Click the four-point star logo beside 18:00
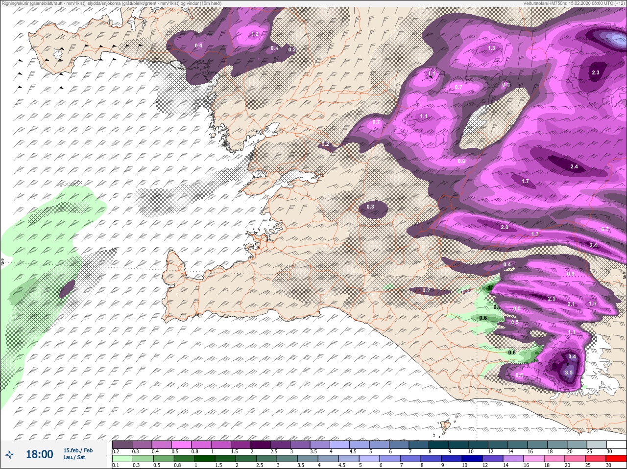Screen dimensions: 627x469 pos(9,454)
